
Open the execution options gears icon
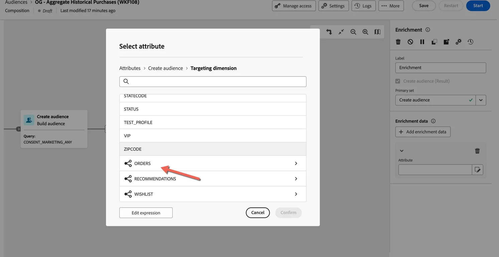458,42
